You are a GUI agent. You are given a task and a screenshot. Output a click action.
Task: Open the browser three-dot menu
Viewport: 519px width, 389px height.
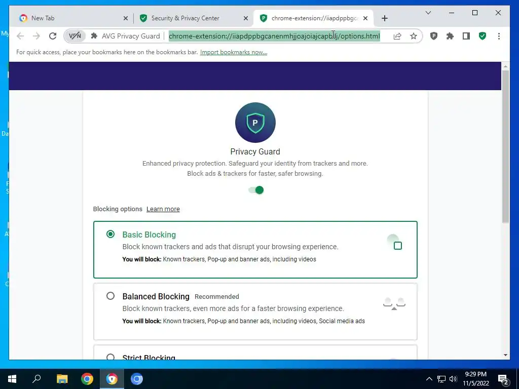coord(499,36)
